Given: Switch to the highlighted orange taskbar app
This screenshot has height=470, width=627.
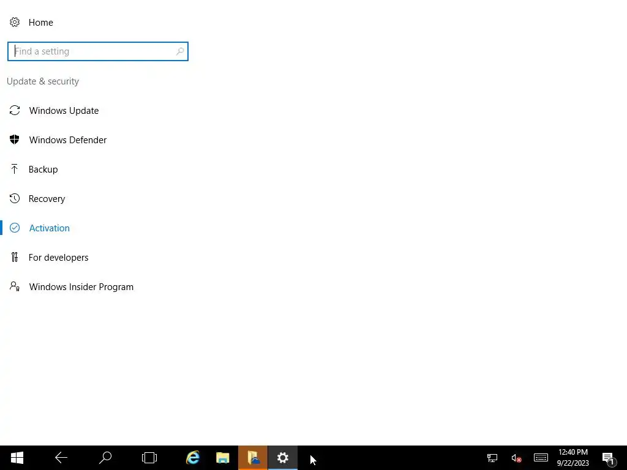Looking at the screenshot, I should [253, 458].
